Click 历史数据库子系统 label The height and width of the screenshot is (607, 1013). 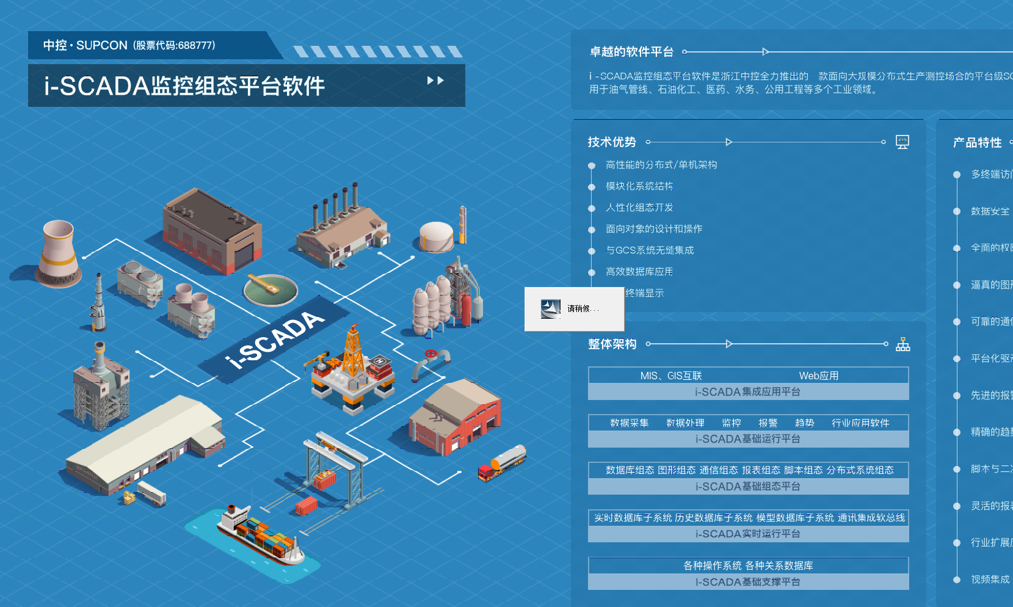(714, 518)
